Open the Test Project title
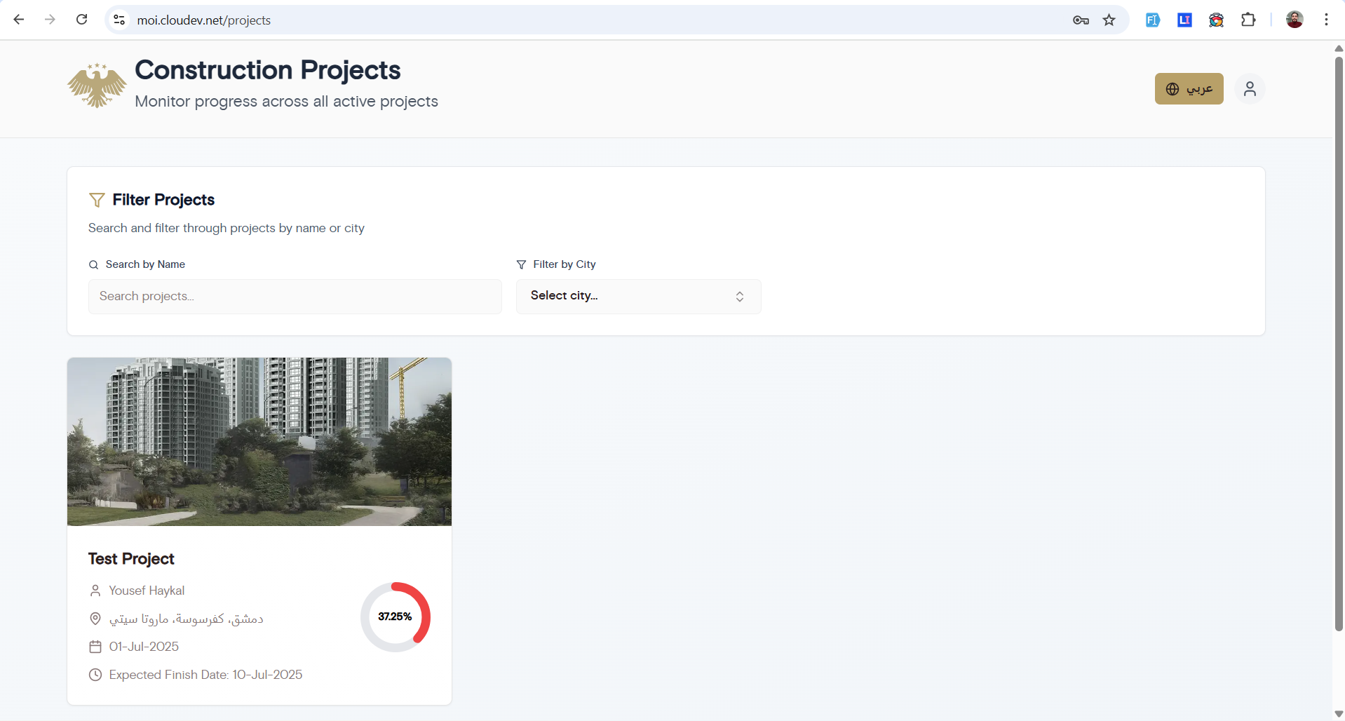 coord(131,559)
